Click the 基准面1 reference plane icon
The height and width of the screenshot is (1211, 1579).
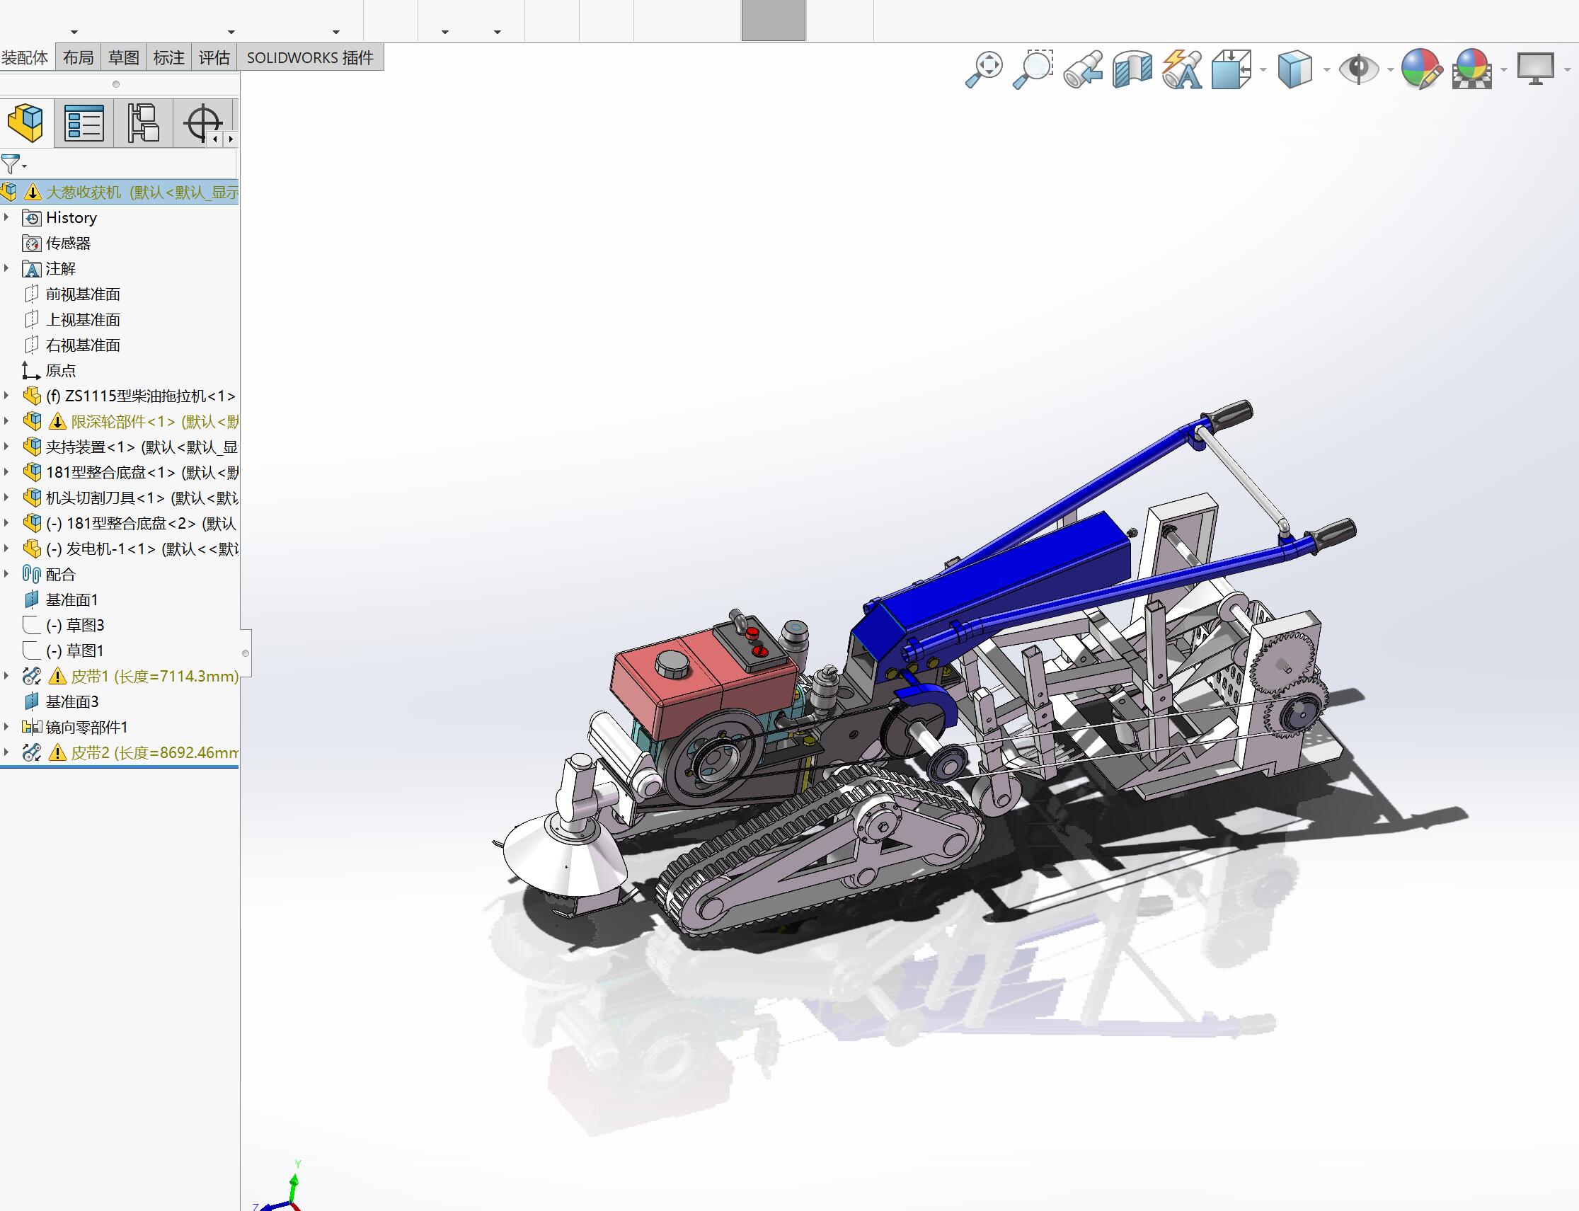31,599
